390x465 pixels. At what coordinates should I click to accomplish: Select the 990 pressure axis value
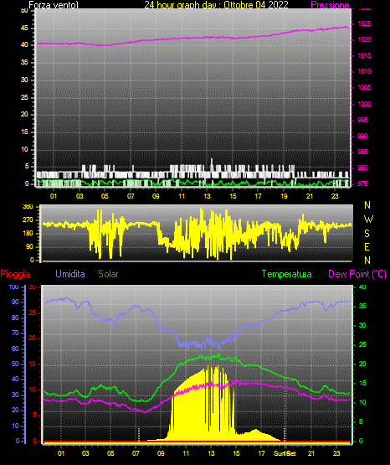click(x=362, y=136)
